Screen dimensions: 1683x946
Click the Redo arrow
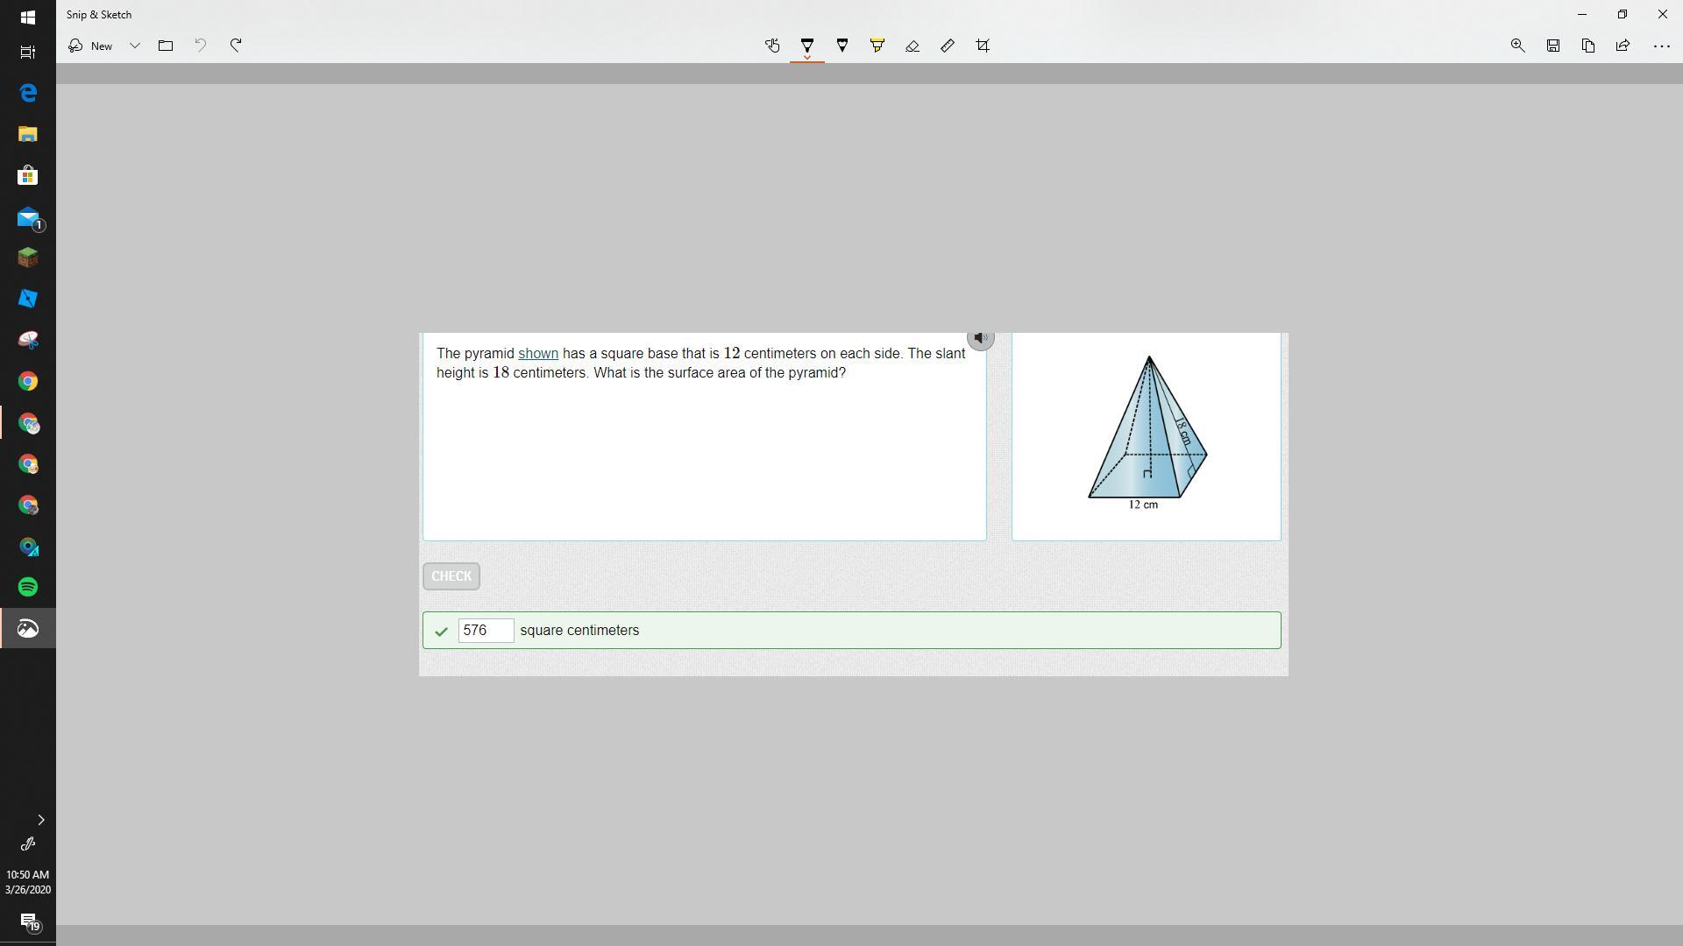tap(236, 46)
